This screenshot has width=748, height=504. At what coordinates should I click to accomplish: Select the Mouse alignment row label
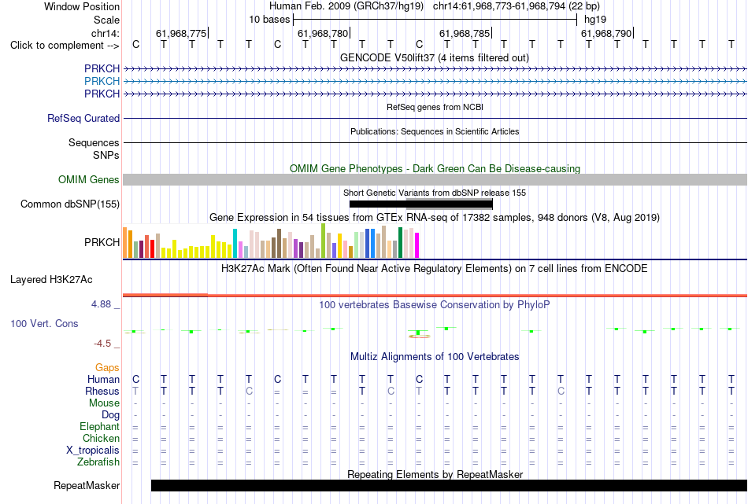click(104, 403)
